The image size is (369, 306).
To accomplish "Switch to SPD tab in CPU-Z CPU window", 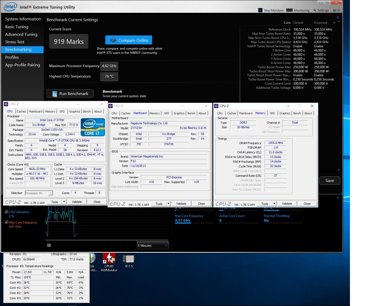I will [62, 112].
